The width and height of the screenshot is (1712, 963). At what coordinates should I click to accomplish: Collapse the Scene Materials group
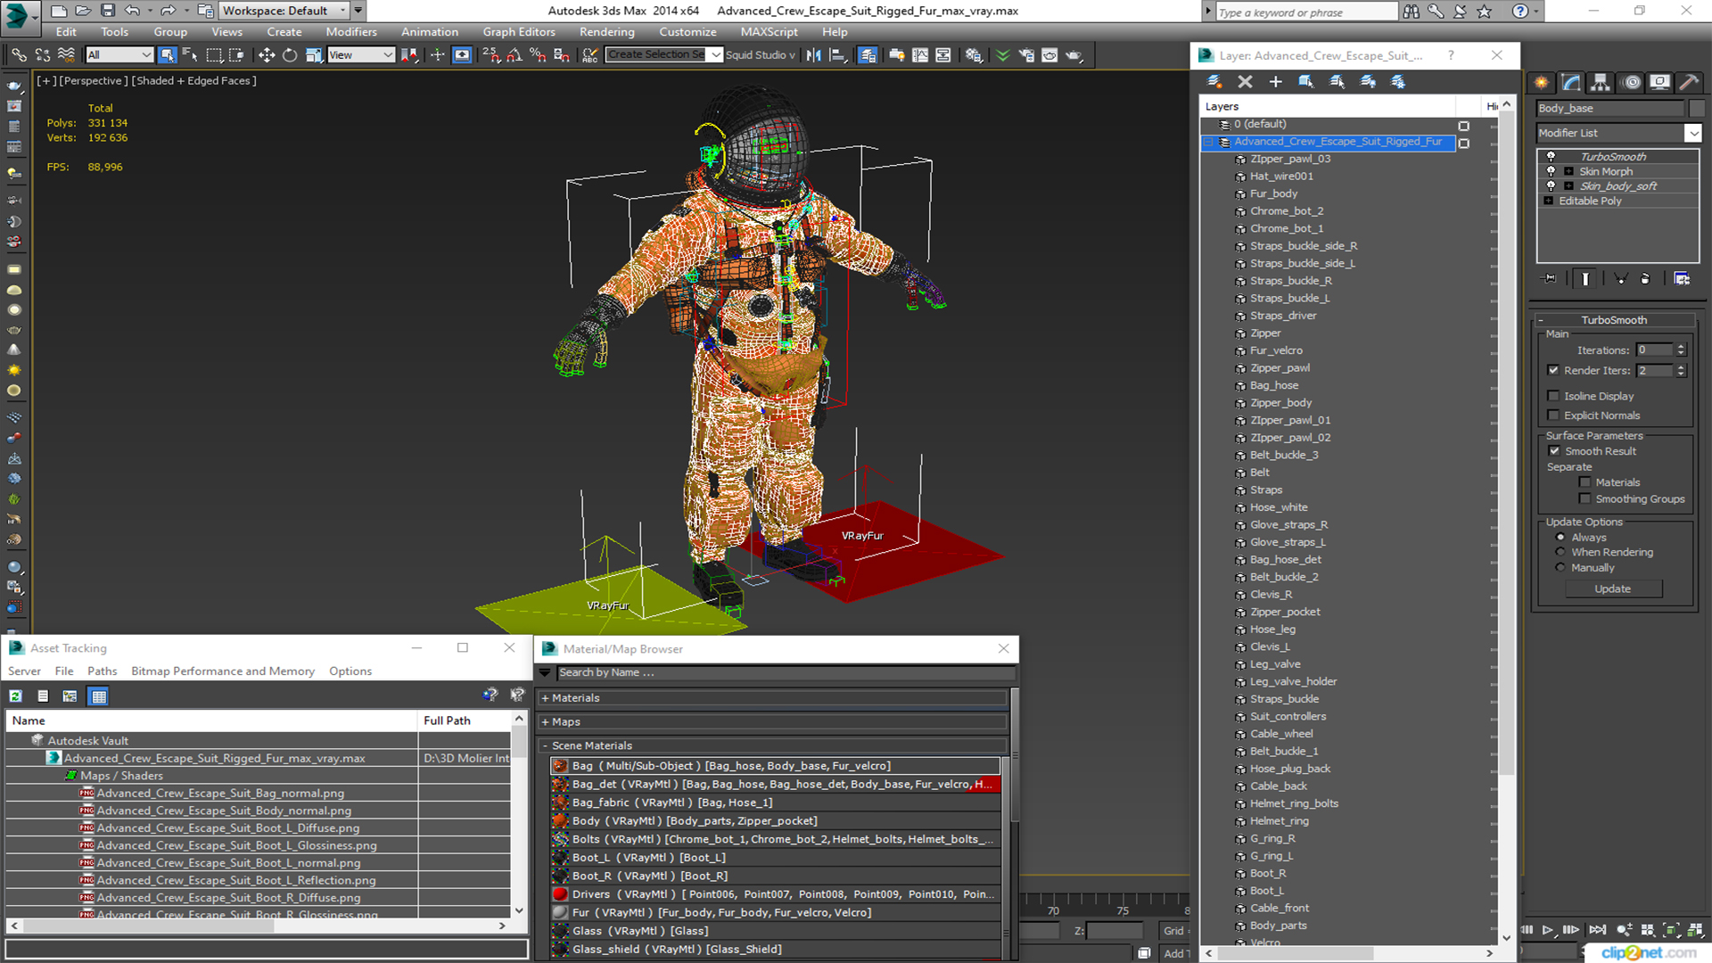[x=545, y=745]
